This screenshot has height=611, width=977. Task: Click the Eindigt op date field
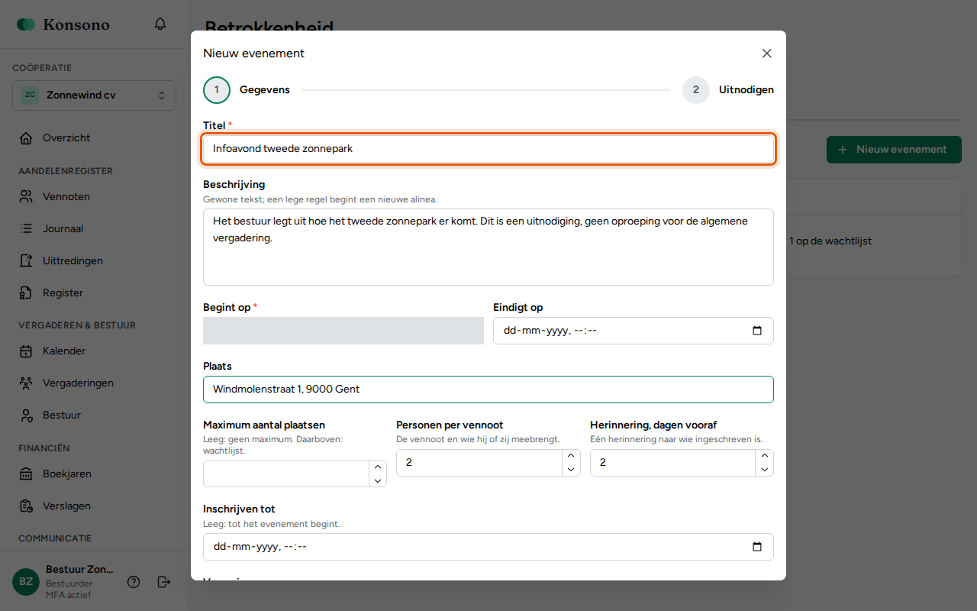click(x=634, y=331)
